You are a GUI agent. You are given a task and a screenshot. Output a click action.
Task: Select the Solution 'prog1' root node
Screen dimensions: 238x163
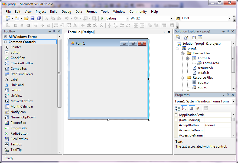pos(201,44)
